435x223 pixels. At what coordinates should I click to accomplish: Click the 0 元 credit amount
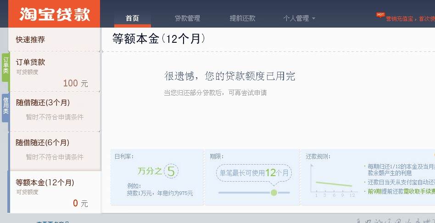(x=80, y=204)
